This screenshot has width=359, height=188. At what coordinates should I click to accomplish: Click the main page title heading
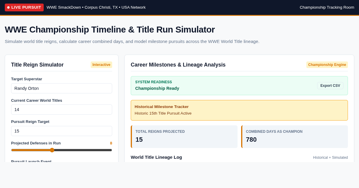pyautogui.click(x=110, y=30)
